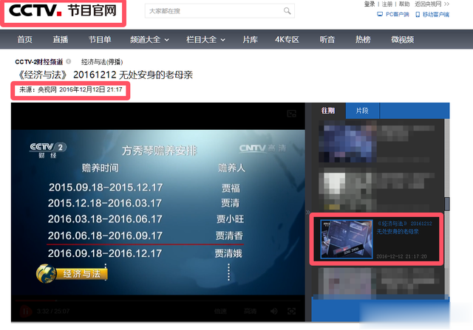Image resolution: width=473 pixels, height=330 pixels.
Task: Click the PC客户端 download link
Action: [x=393, y=14]
